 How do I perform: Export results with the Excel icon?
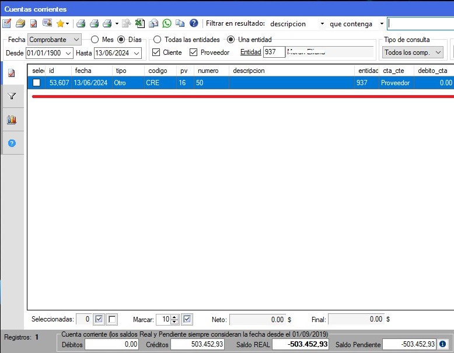[x=140, y=23]
